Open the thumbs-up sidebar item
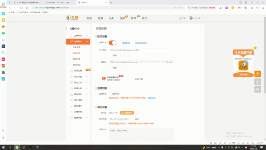Viewport: 266px width, 150px height. [x=78, y=112]
